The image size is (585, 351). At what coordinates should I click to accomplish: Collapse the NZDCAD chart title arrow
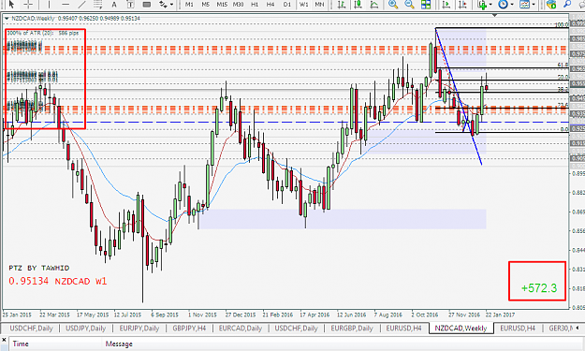[x=7, y=19]
